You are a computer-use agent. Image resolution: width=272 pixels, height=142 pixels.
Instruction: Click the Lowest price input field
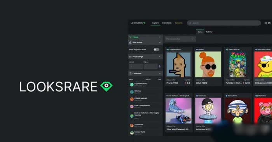tap(136, 66)
